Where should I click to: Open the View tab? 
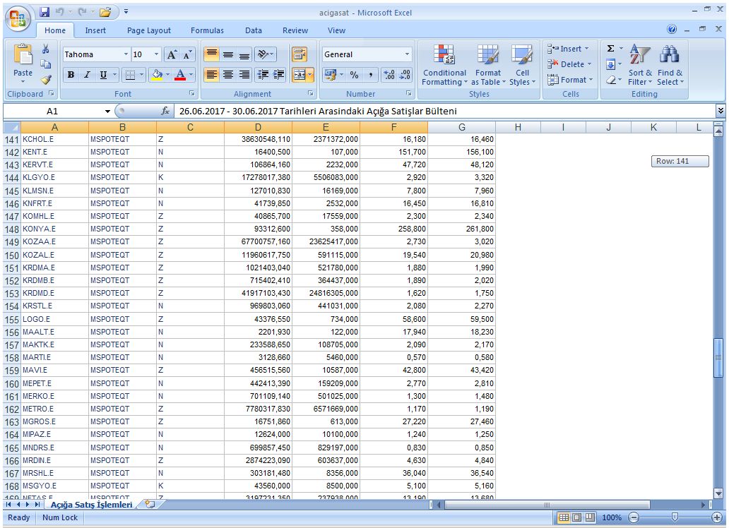point(336,30)
